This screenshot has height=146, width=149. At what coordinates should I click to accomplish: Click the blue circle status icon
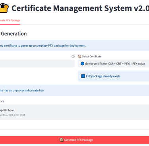pyautogui.click(x=82, y=63)
